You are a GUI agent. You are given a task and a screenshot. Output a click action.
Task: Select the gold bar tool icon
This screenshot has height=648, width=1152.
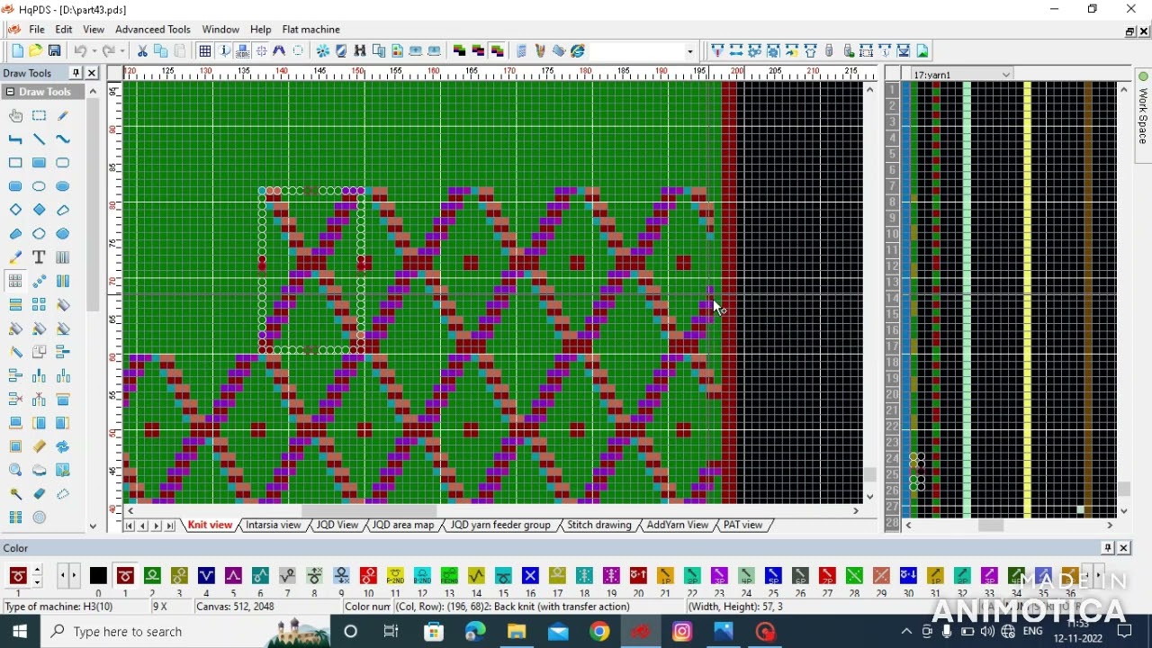coord(39,446)
